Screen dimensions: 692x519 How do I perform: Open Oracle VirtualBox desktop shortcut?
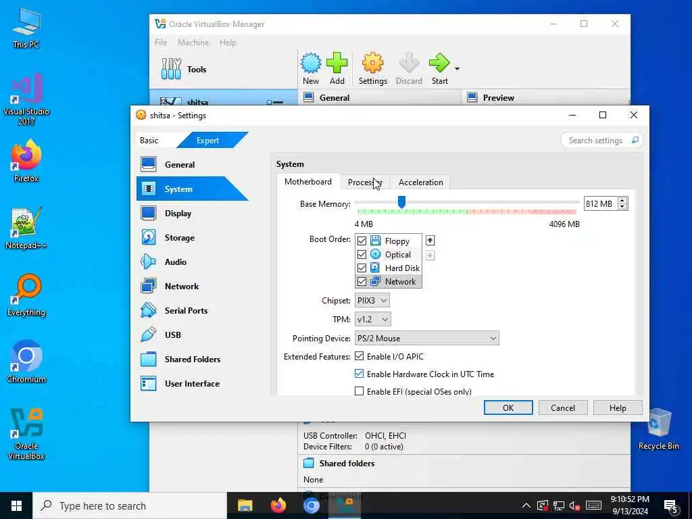point(26,433)
